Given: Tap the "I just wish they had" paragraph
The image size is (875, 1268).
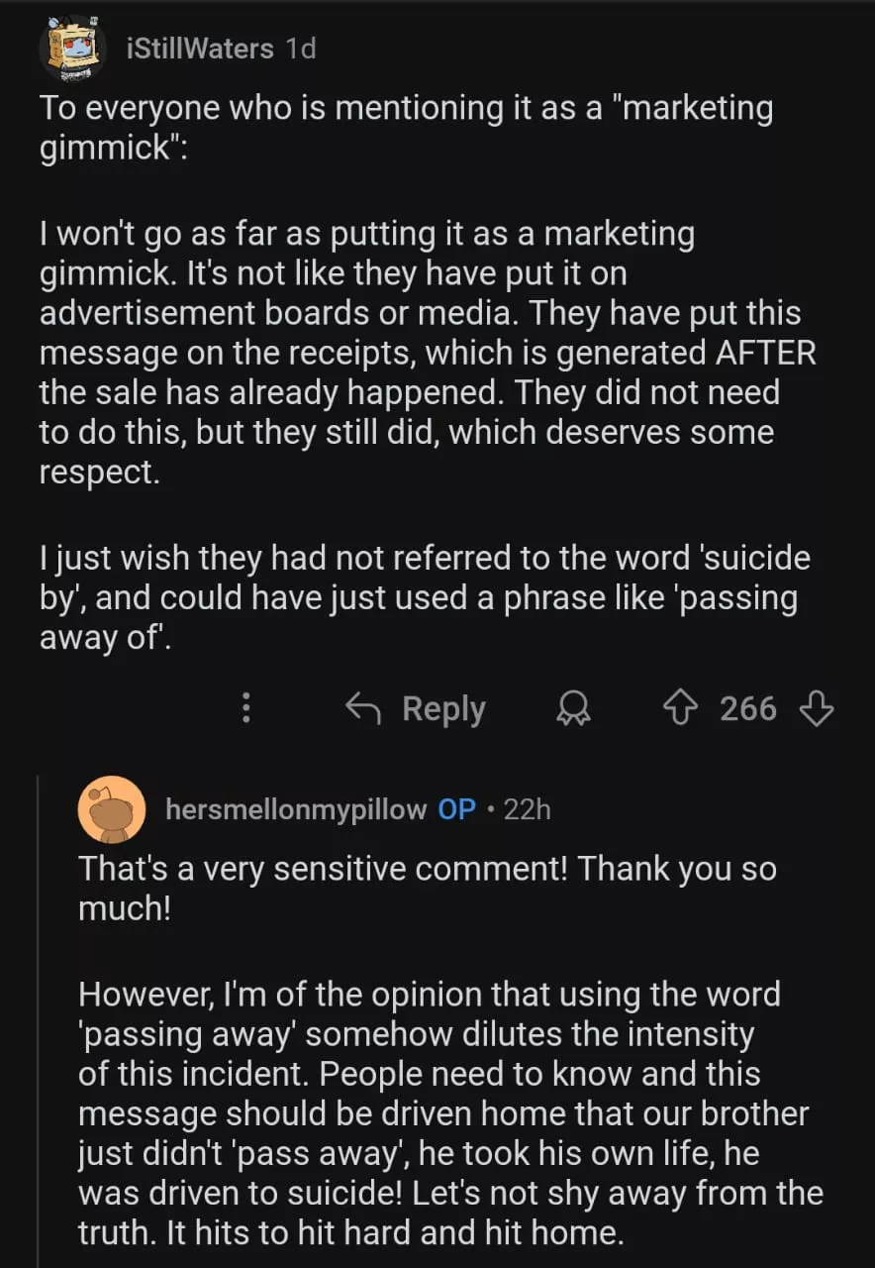Looking at the screenshot, I should pyautogui.click(x=424, y=597).
